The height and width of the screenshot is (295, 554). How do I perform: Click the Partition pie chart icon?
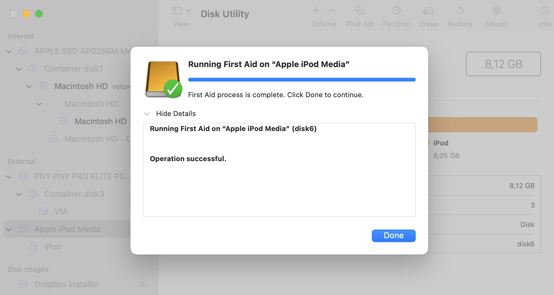tap(396, 11)
